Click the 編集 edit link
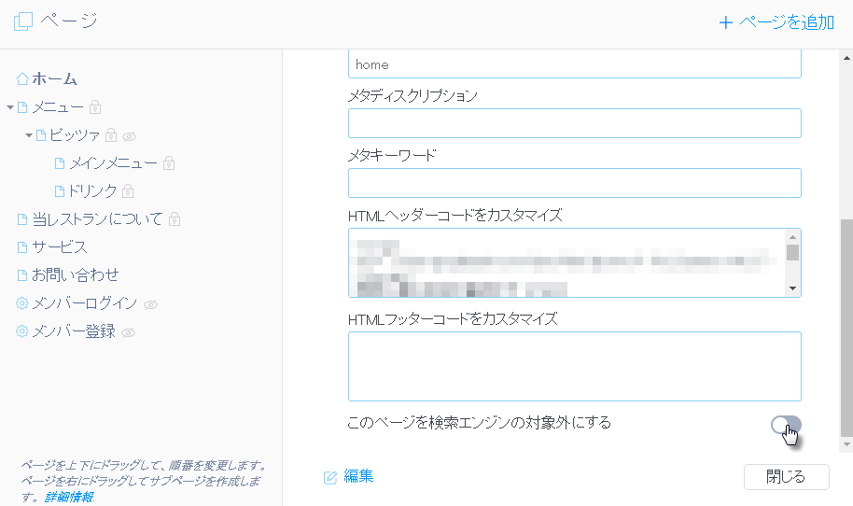 pos(358,476)
